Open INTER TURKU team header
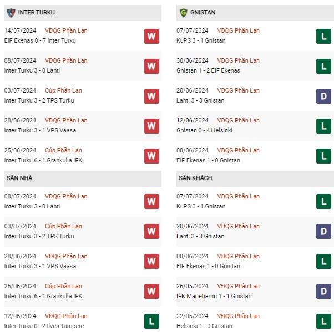 click(x=83, y=13)
